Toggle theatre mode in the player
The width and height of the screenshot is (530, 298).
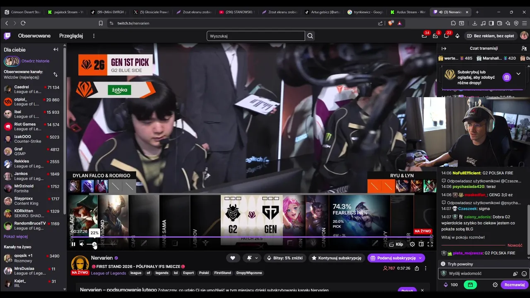421,244
